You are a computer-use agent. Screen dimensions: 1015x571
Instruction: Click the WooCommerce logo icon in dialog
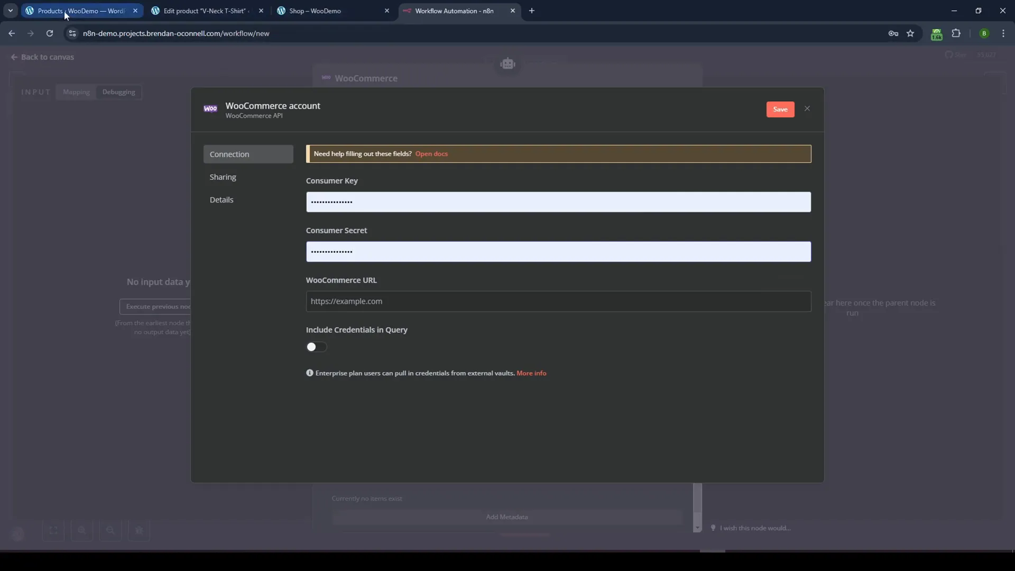210,109
